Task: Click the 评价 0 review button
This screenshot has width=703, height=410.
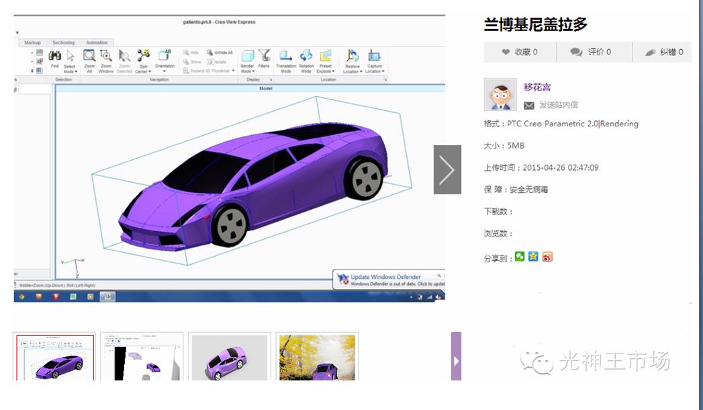Action: (x=594, y=52)
